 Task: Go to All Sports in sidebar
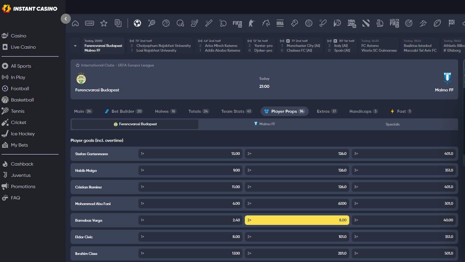coord(21,66)
